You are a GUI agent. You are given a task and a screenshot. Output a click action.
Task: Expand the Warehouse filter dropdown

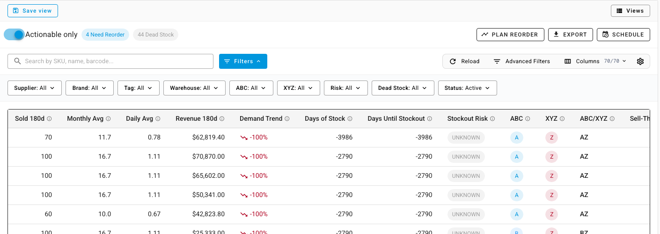pos(194,88)
